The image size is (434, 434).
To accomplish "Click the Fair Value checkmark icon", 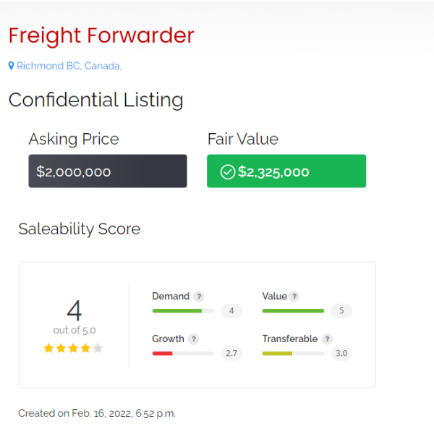I will point(228,172).
